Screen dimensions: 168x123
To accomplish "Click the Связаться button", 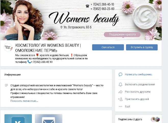I will (x=108, y=47).
